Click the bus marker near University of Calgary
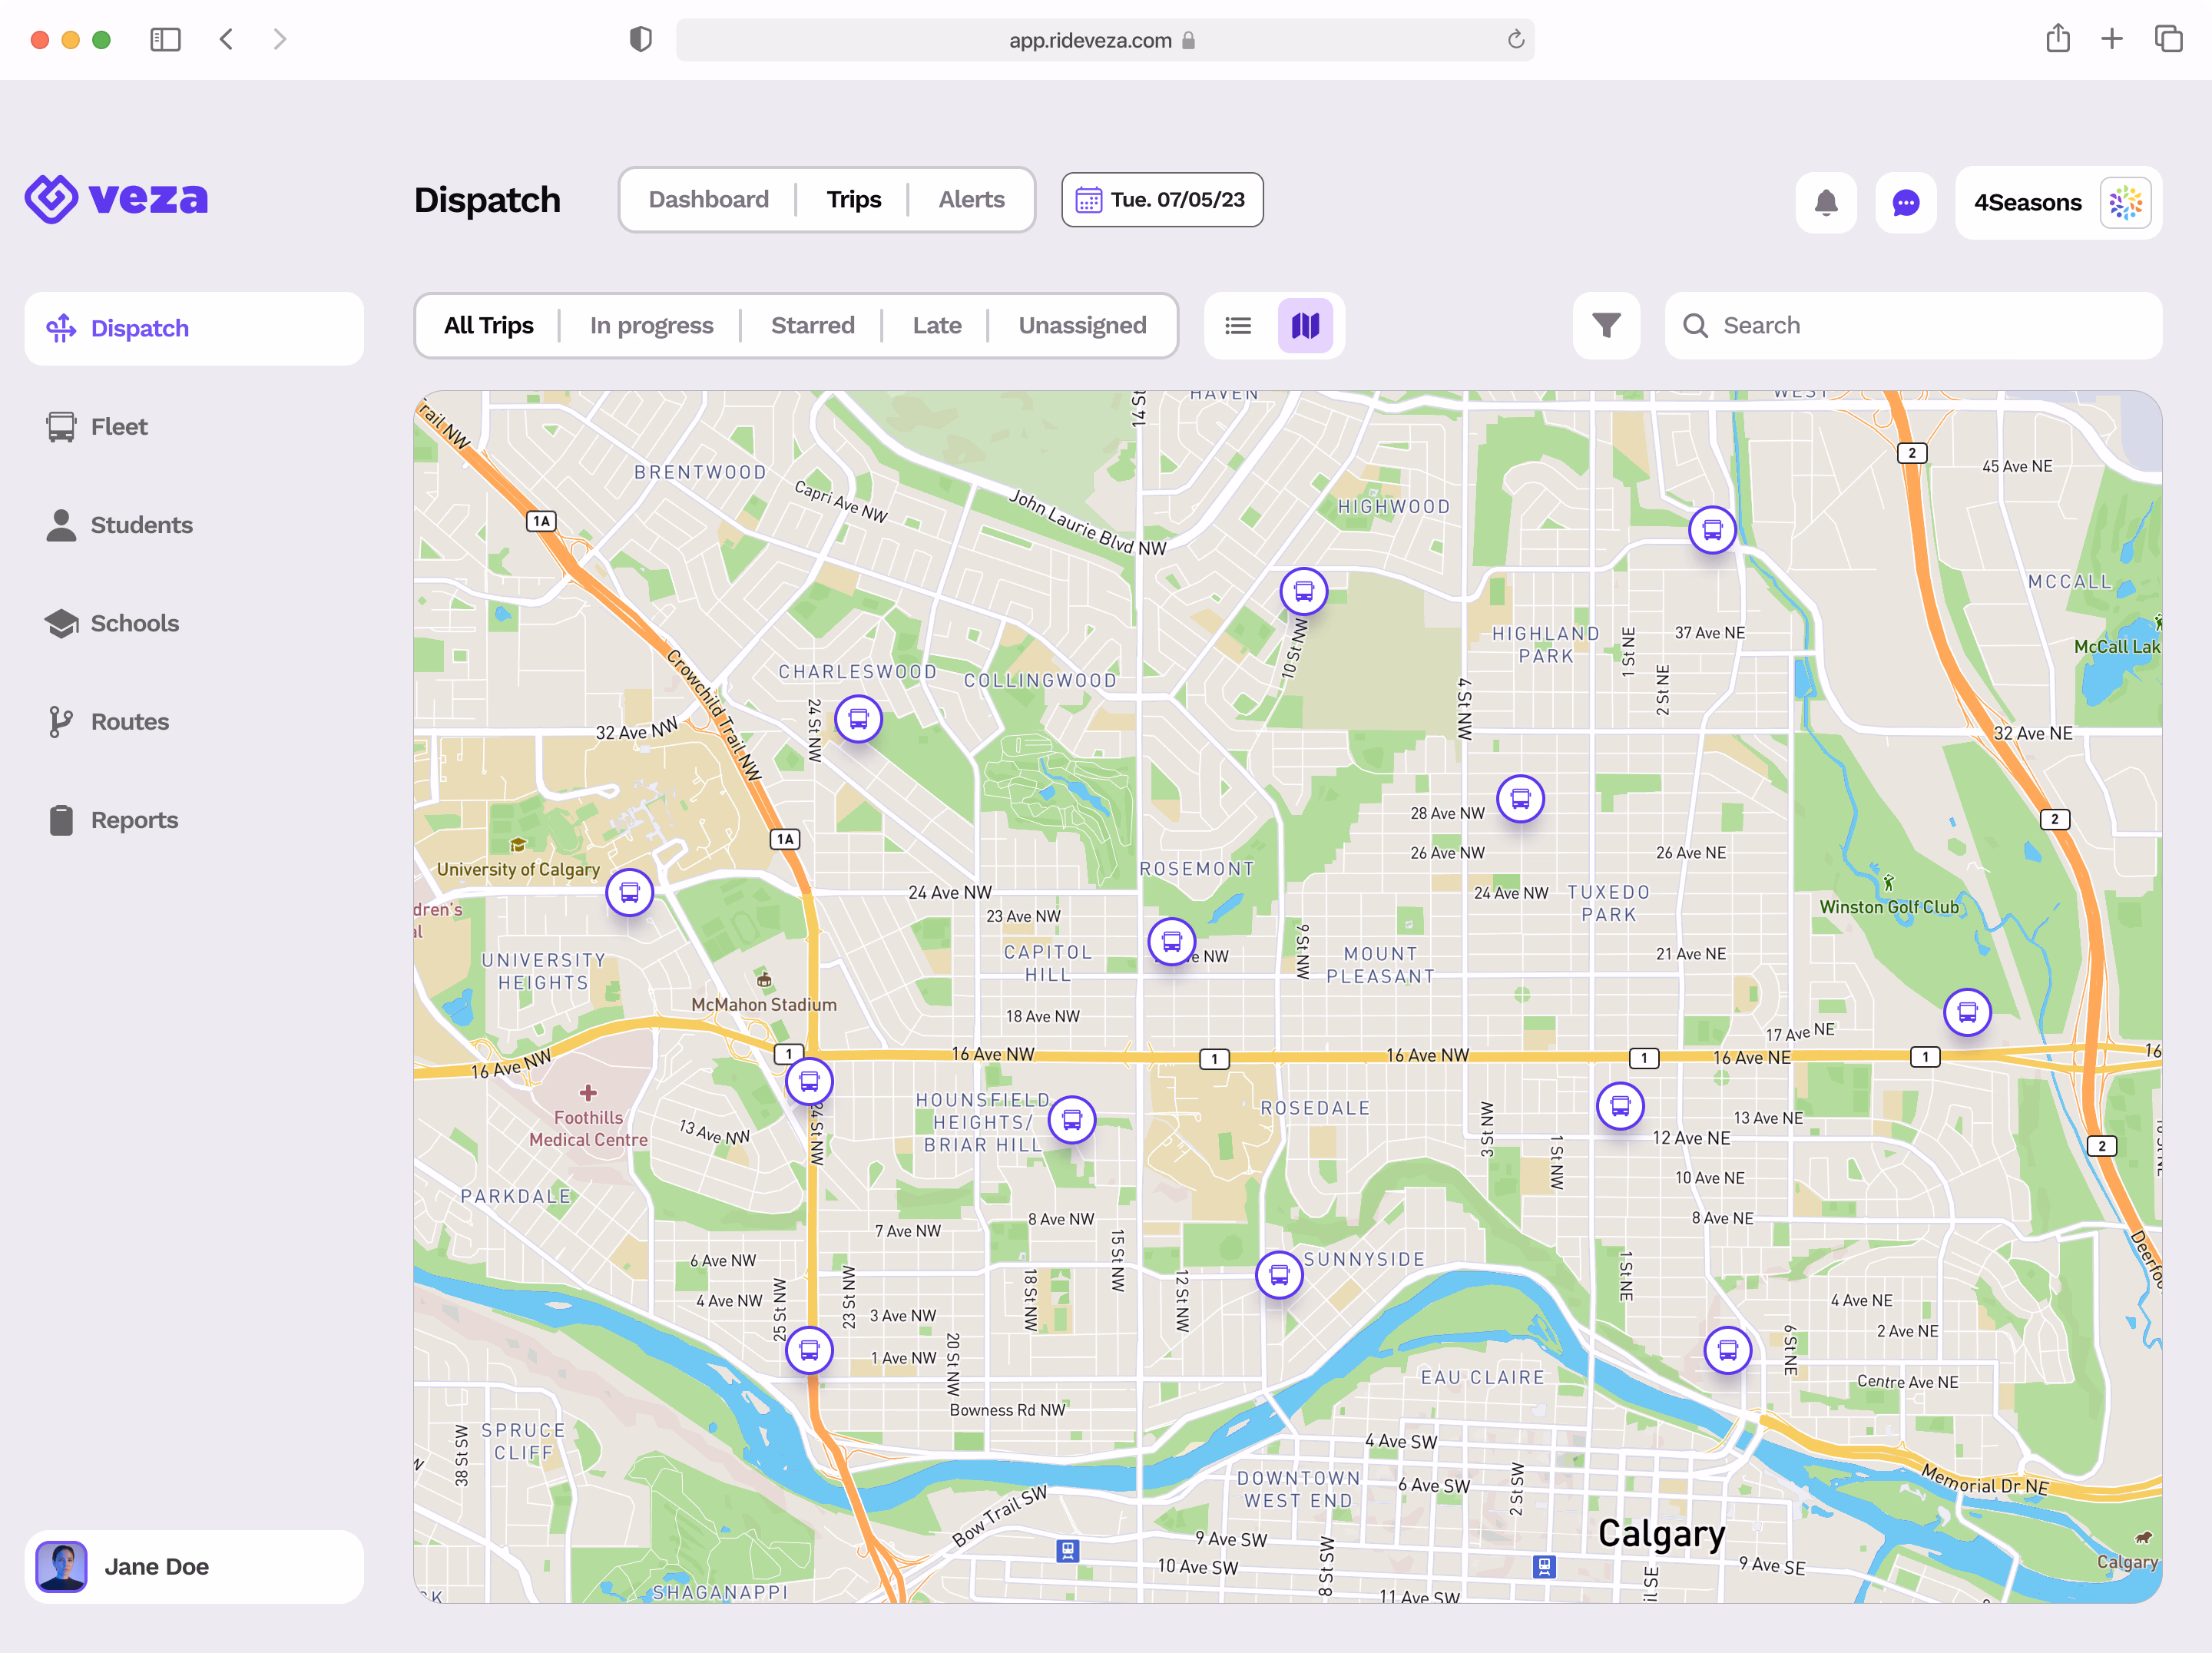The width and height of the screenshot is (2212, 1653). (630, 892)
